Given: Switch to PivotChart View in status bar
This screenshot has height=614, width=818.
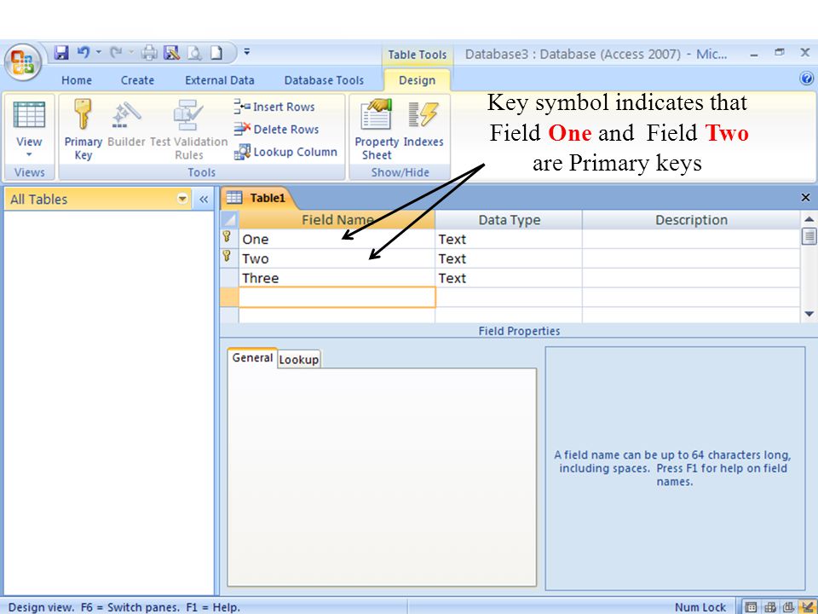Looking at the screenshot, I should click(789, 607).
